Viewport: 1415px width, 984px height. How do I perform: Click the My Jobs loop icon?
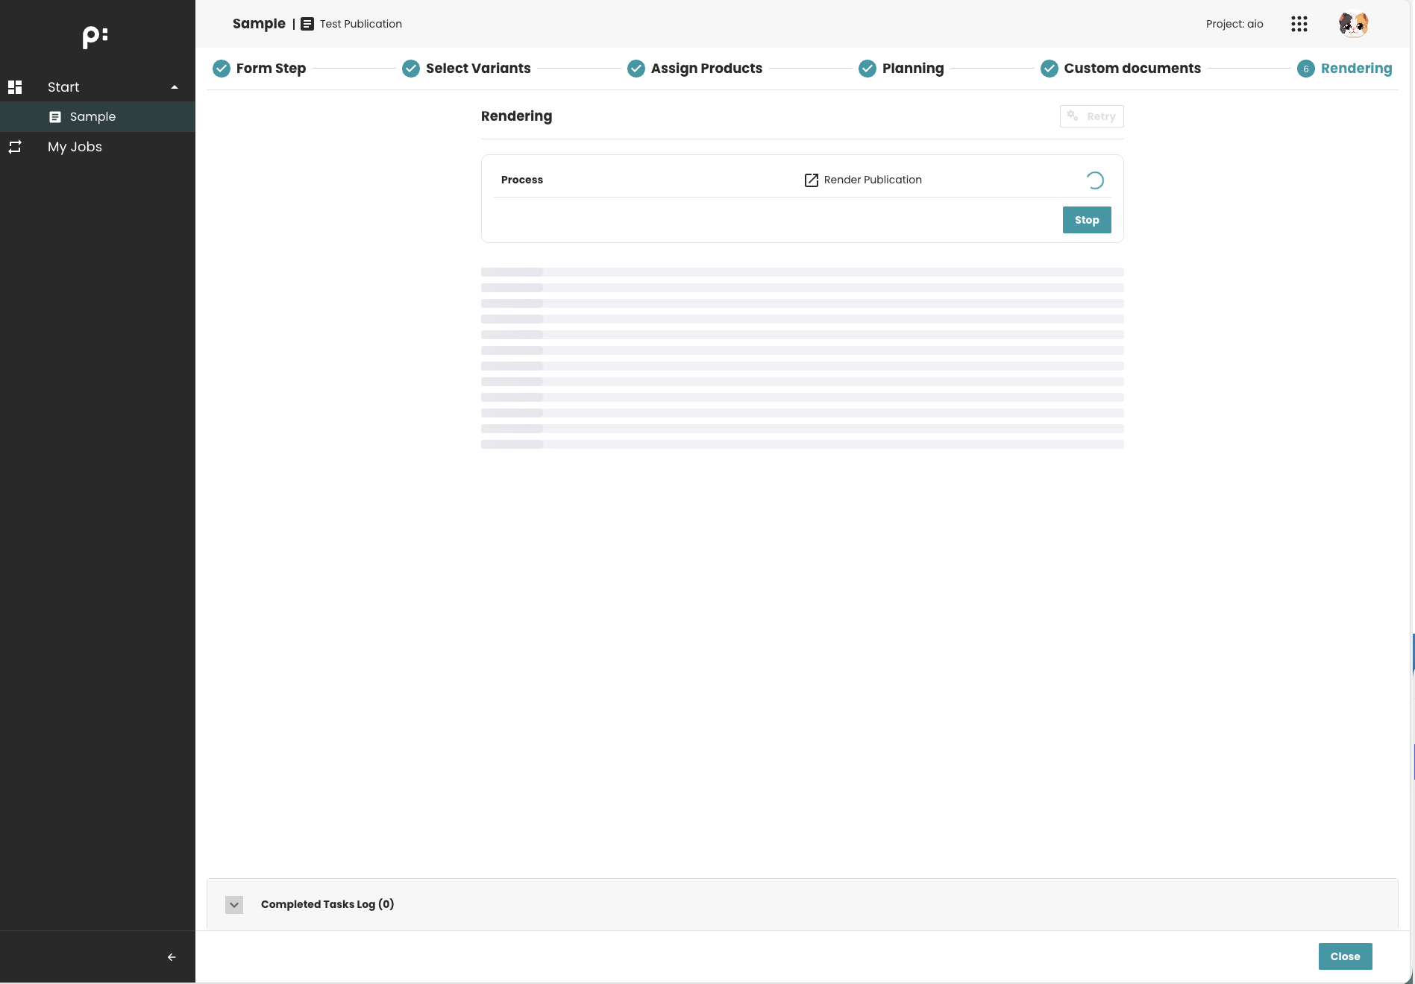coord(15,147)
